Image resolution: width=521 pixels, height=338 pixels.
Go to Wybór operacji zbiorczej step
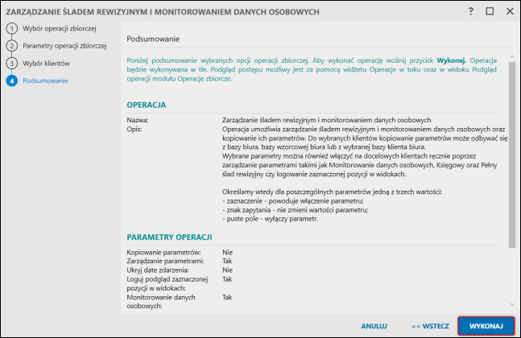point(60,28)
